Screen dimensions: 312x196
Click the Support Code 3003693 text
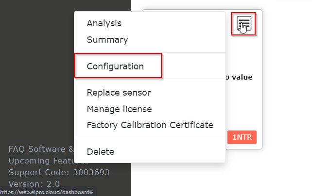[x=59, y=172]
